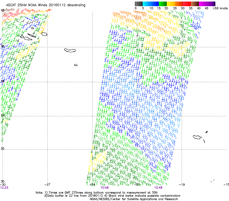Click the yellow 20-25 knots legend swatch
The height and width of the screenshot is (201, 229).
click(171, 4)
